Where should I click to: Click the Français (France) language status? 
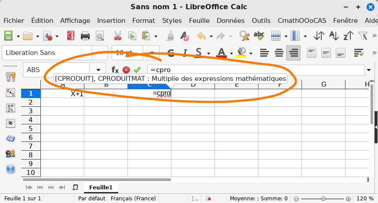(x=133, y=199)
